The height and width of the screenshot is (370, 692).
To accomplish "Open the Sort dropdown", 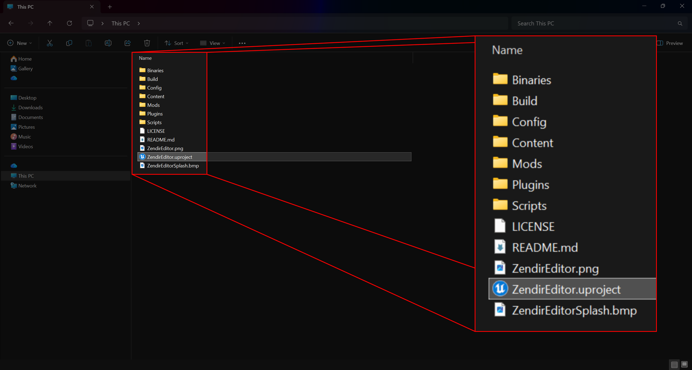I will [177, 43].
